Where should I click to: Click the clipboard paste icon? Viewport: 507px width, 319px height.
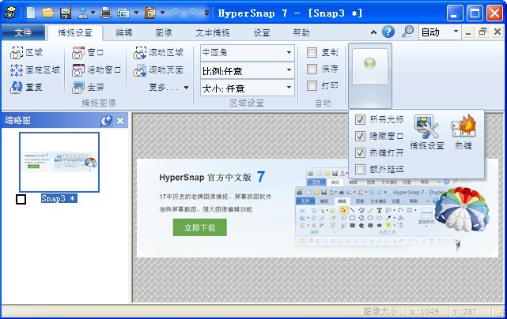point(150,13)
